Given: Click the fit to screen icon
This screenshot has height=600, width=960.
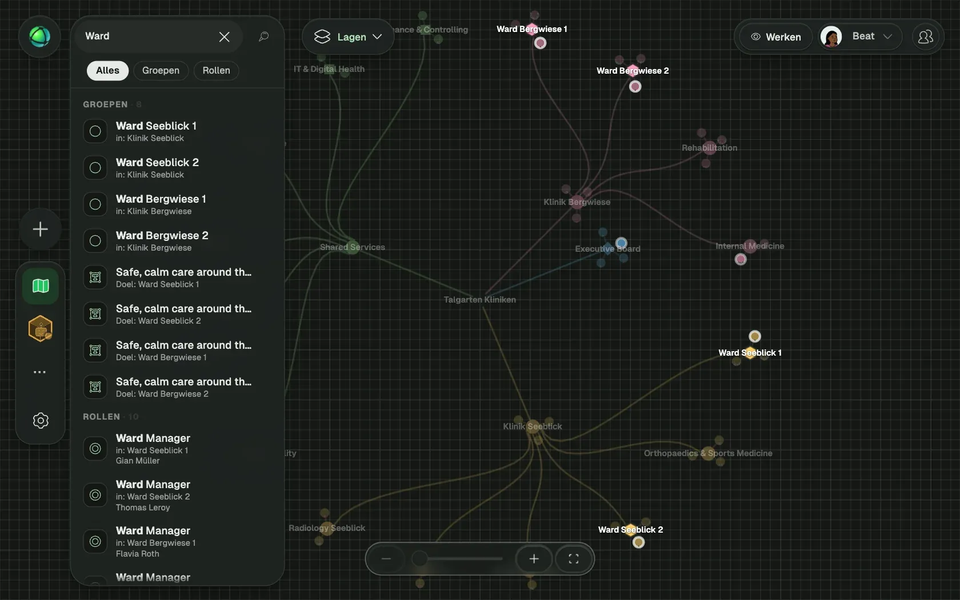Looking at the screenshot, I should click(574, 559).
